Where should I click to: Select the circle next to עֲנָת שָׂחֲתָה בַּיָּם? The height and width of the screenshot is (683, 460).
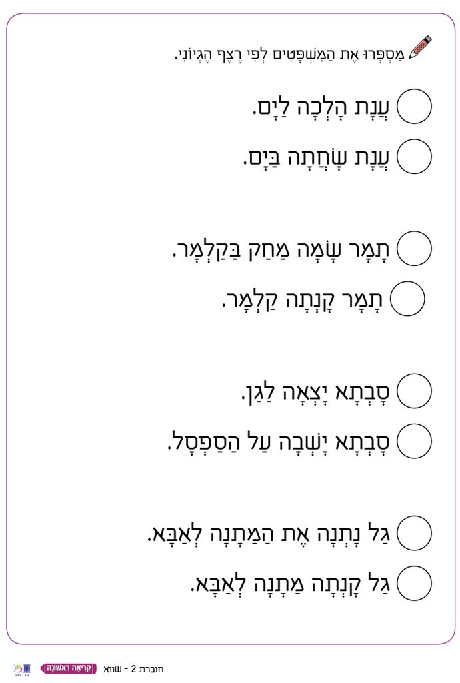pyautogui.click(x=414, y=157)
